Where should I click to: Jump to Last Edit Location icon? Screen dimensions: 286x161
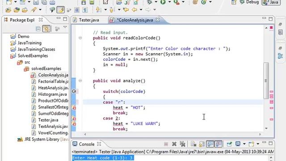pyautogui.click(x=126, y=10)
